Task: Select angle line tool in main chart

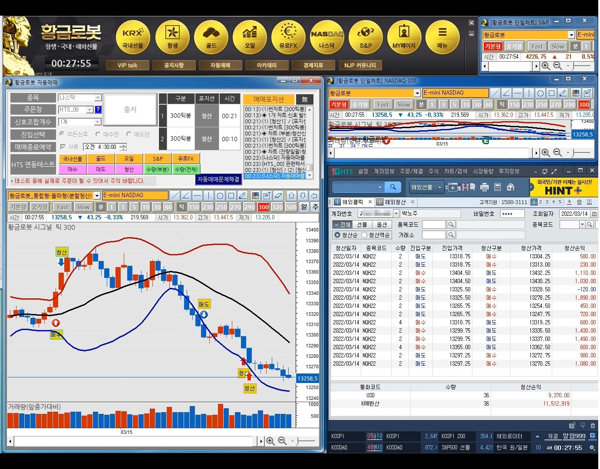Action: pos(186,195)
